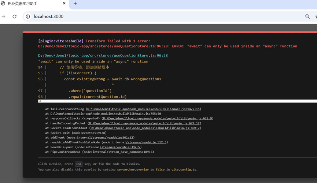Click the zoom magnifier icon in address bar
Viewport: 317px width, 183px height.
coord(307,16)
